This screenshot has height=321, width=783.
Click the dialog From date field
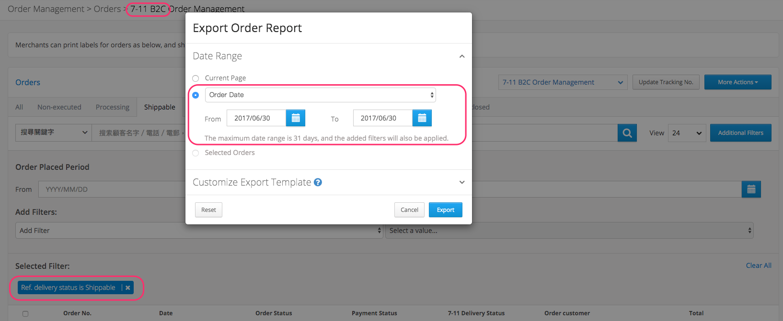(256, 118)
